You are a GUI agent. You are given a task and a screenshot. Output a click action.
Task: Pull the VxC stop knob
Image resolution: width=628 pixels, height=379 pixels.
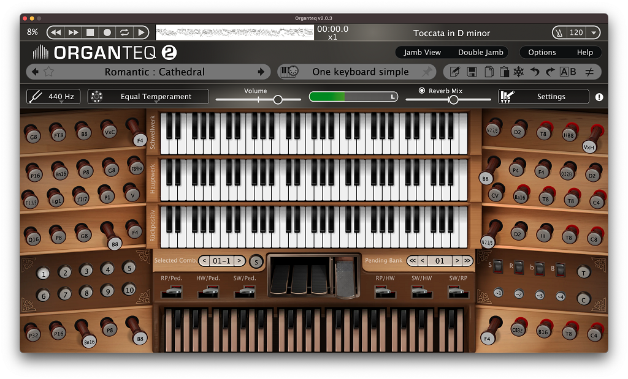point(109,132)
